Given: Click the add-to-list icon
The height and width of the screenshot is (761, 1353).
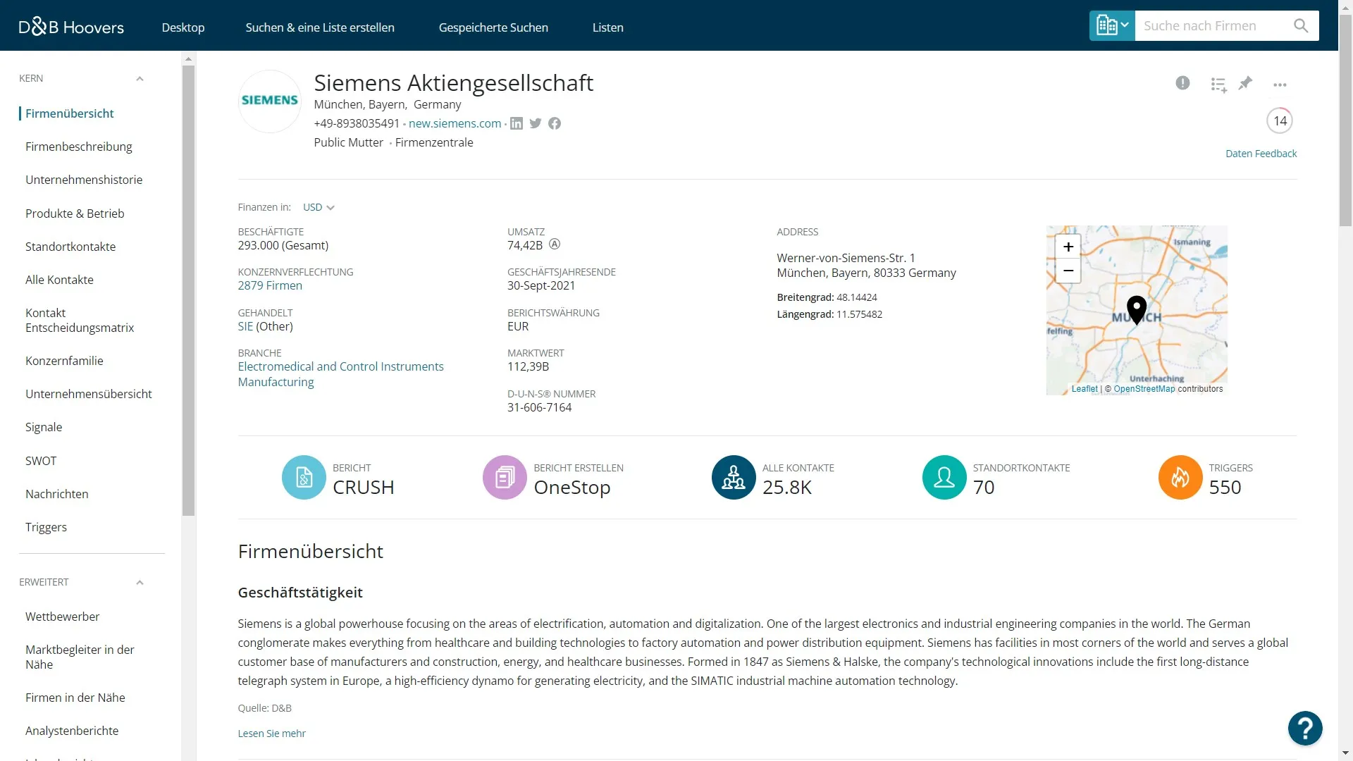Looking at the screenshot, I should point(1218,85).
